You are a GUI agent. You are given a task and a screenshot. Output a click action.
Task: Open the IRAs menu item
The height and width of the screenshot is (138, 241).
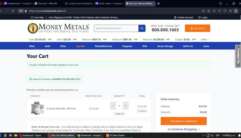[145, 46]
